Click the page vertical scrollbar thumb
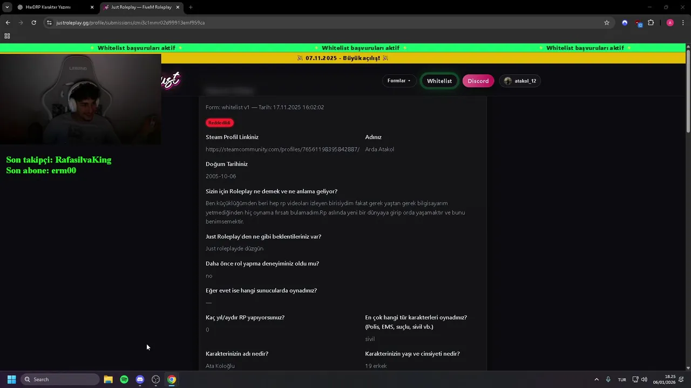 point(688,92)
